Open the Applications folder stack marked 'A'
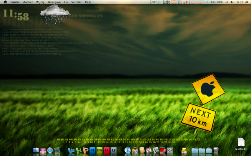Image resolution: width=251 pixels, height=156 pixels. 195,150
